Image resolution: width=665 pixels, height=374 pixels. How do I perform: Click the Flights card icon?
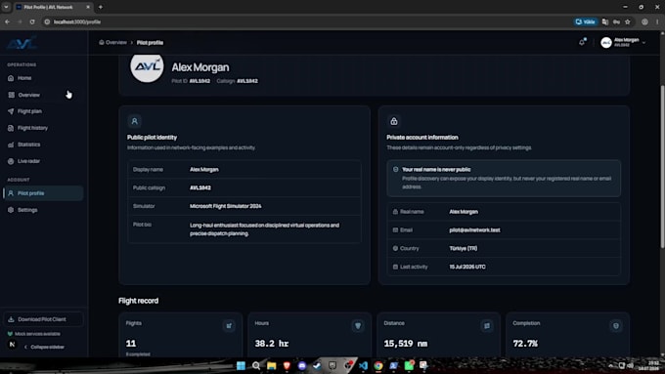(x=229, y=325)
